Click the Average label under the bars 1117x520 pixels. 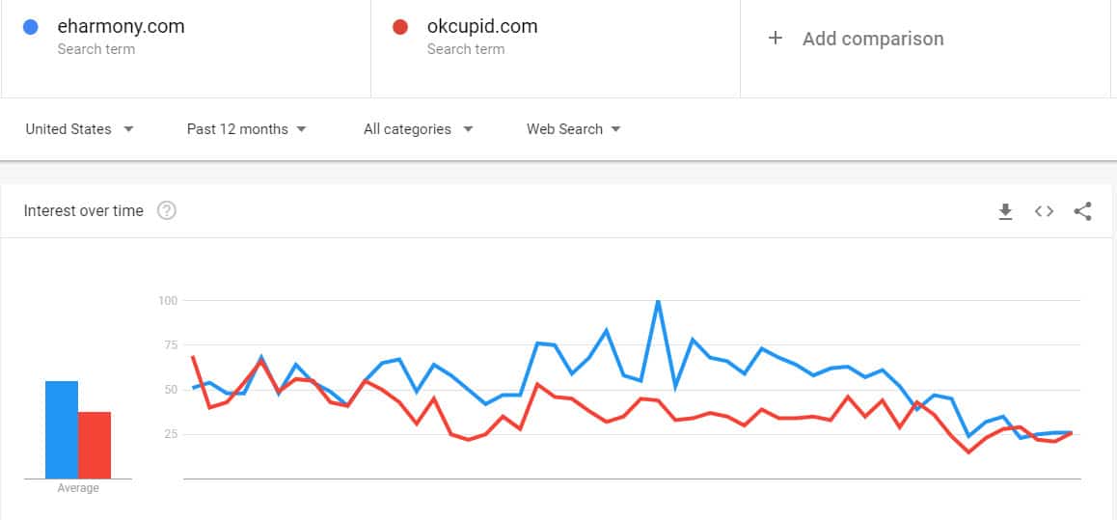point(77,489)
